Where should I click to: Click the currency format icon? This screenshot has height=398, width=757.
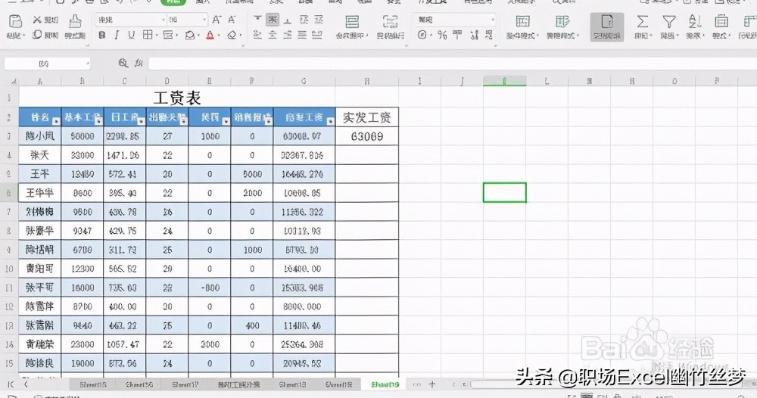click(x=422, y=35)
